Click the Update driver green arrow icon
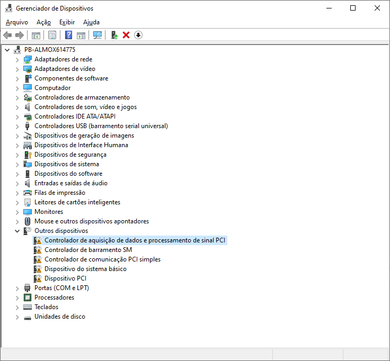Screen dimensions: 390x361 (114, 35)
